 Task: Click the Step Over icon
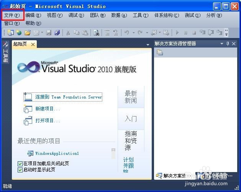tap(211, 33)
